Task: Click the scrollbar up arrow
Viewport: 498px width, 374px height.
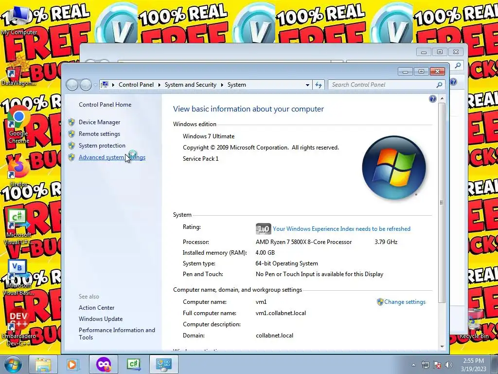Action: click(442, 99)
